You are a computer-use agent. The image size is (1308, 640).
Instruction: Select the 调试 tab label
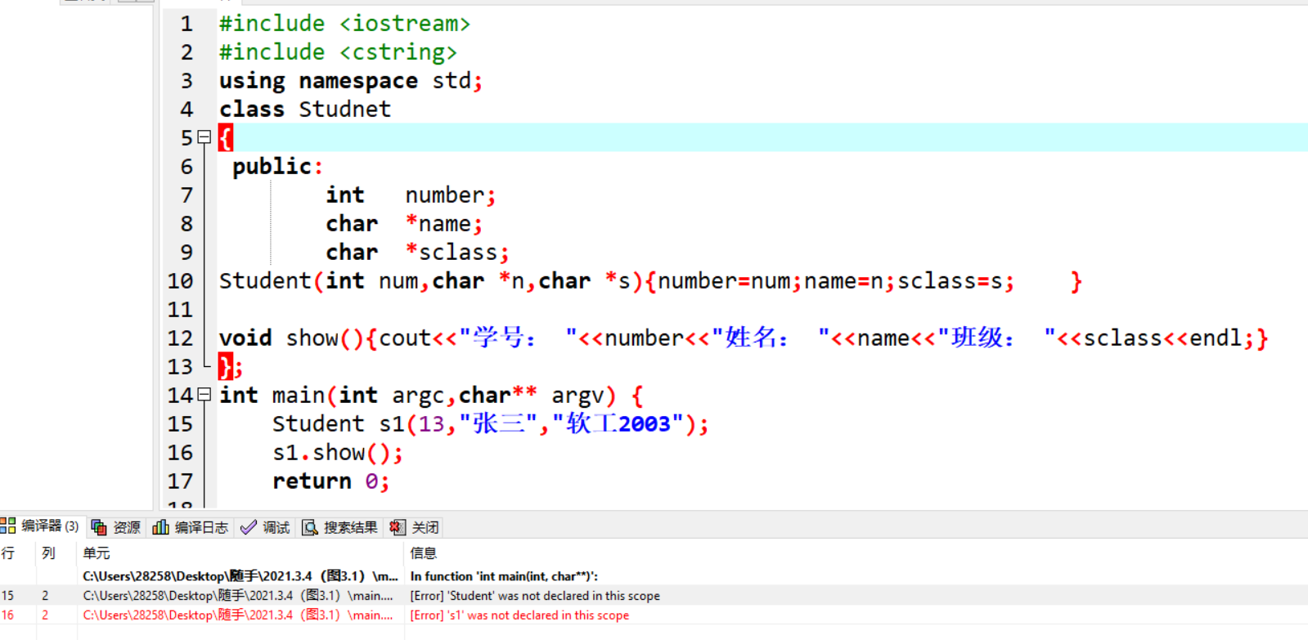(x=276, y=527)
